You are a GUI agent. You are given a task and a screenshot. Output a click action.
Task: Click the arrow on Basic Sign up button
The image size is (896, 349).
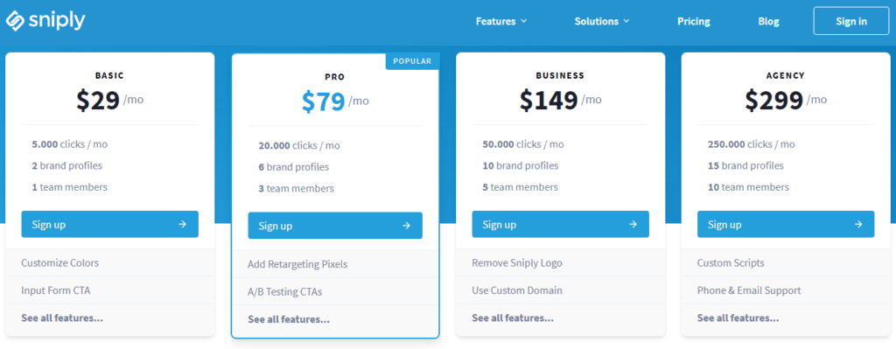click(x=182, y=225)
